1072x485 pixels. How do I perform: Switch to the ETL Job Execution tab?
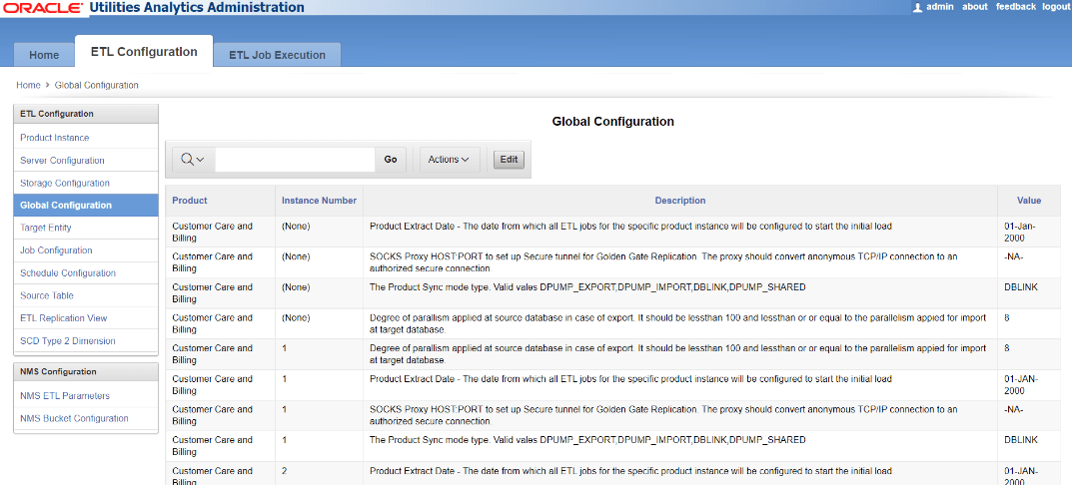277,55
